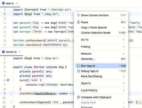Switch to the terrier.ts tab
The height and width of the screenshot is (108, 142).
pos(11,52)
